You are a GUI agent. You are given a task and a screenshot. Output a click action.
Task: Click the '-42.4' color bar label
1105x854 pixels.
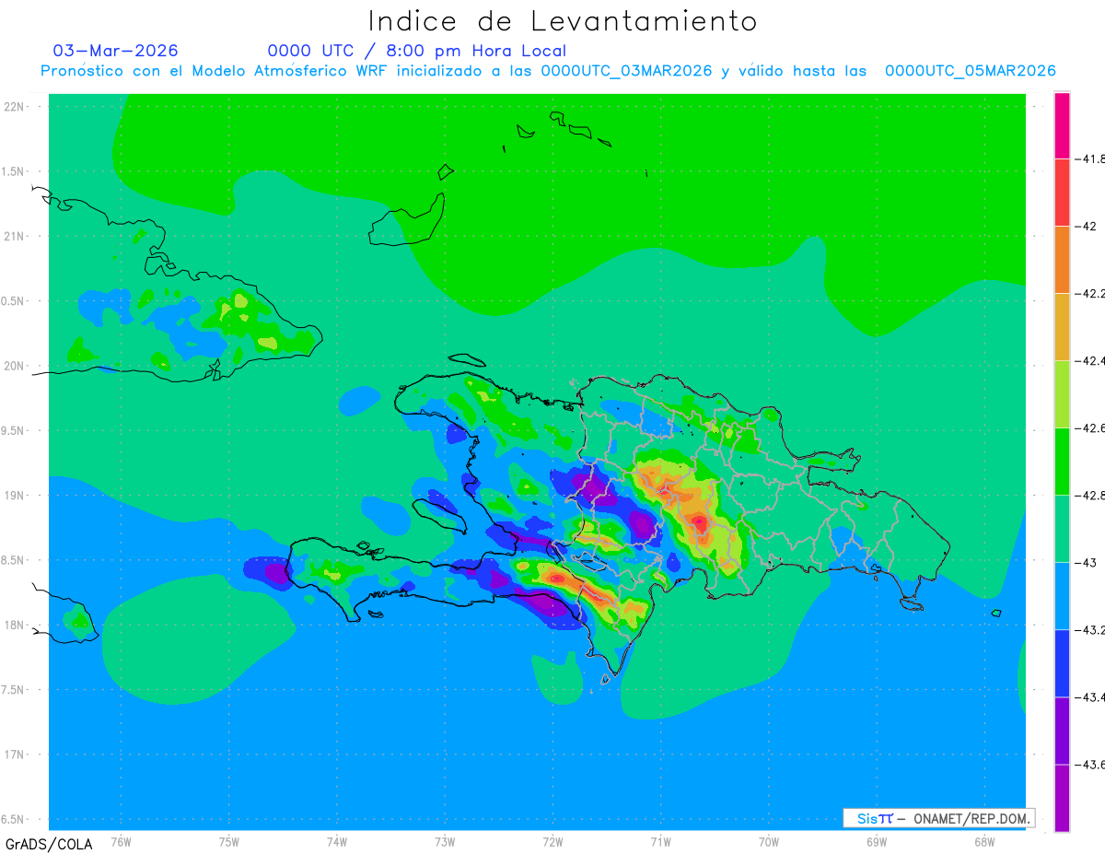pyautogui.click(x=1091, y=360)
